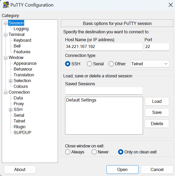Click the Load button
The height and width of the screenshot is (176, 175).
pyautogui.click(x=157, y=102)
